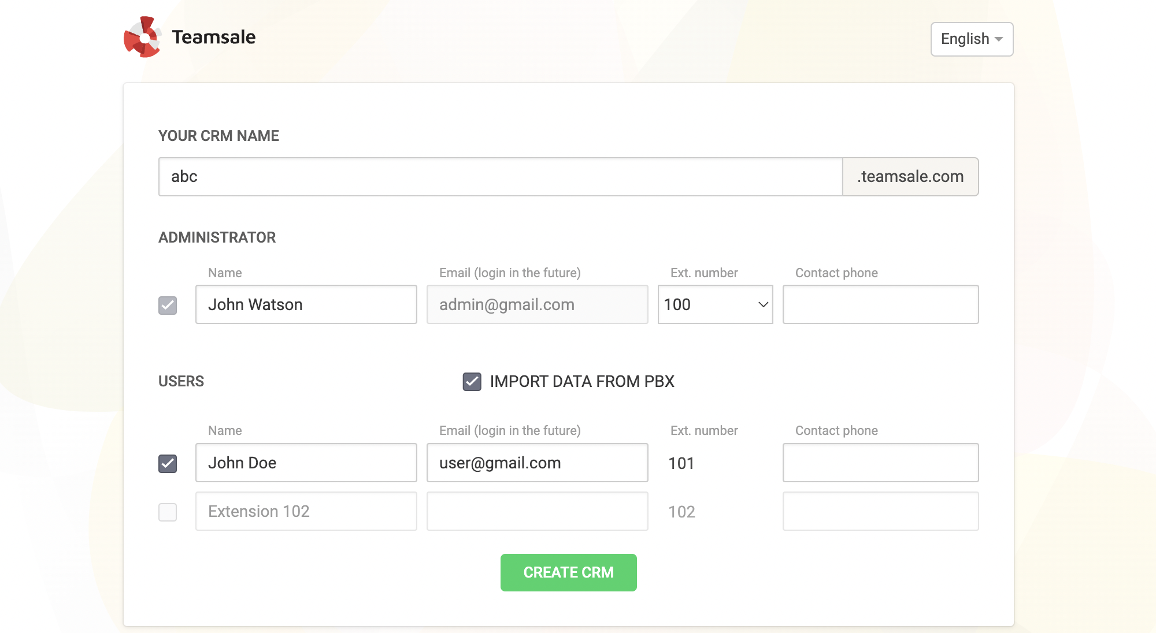Click the user@gmail.com email field
The height and width of the screenshot is (633, 1156).
pos(537,463)
